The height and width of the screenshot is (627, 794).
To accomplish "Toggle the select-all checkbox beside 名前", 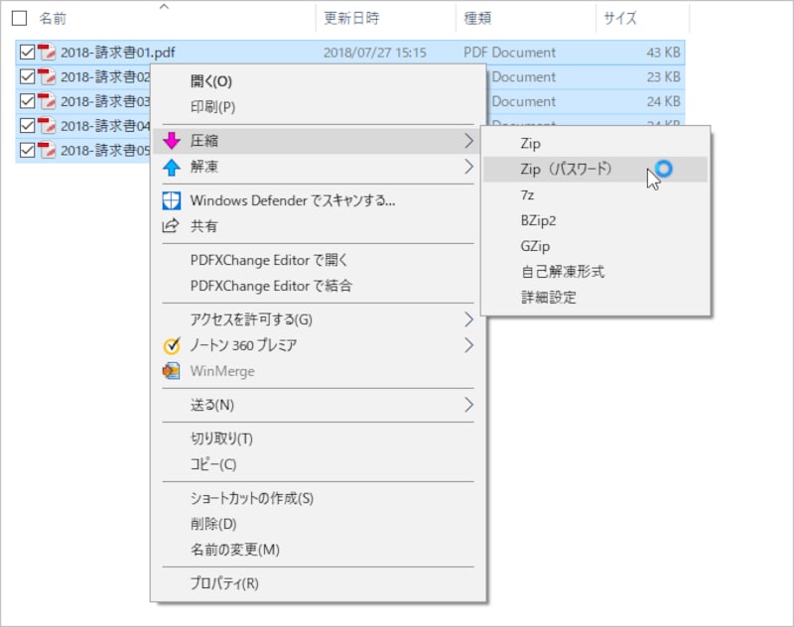I will (19, 18).
